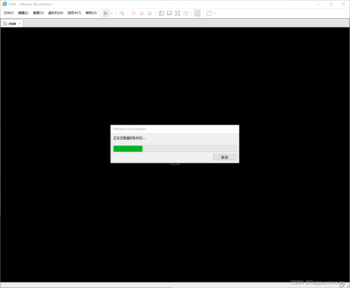Power on the virtual machine with the green play button

[106, 13]
